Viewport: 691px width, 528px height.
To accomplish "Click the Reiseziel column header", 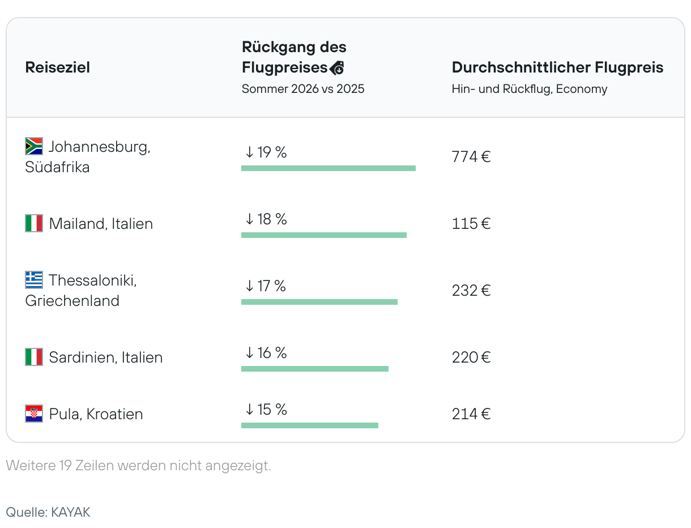I will [x=58, y=67].
